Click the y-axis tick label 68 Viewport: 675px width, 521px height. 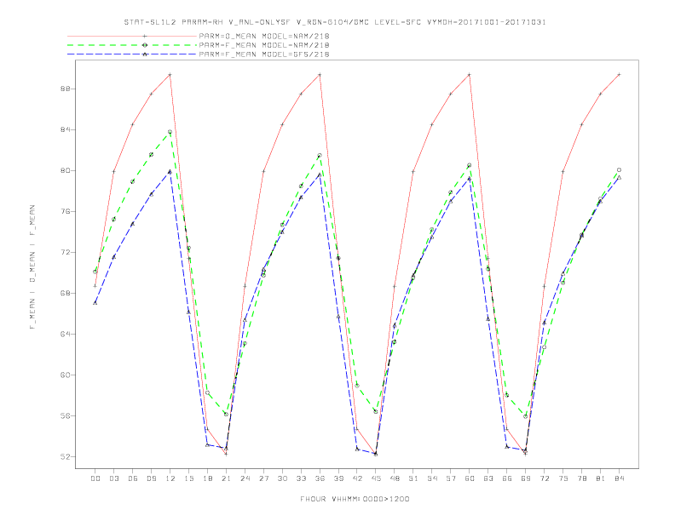tap(65, 293)
